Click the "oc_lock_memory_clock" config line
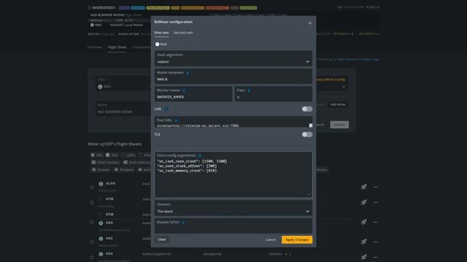This screenshot has width=467, height=262. (x=187, y=171)
